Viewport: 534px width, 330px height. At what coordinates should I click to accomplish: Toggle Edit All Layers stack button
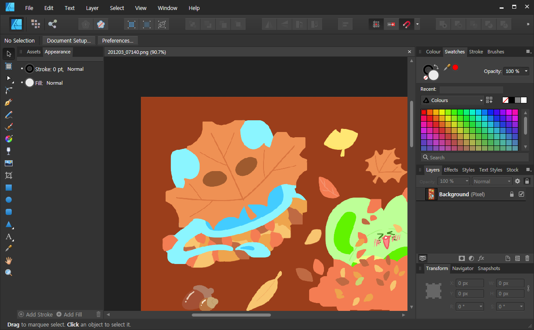(x=423, y=258)
